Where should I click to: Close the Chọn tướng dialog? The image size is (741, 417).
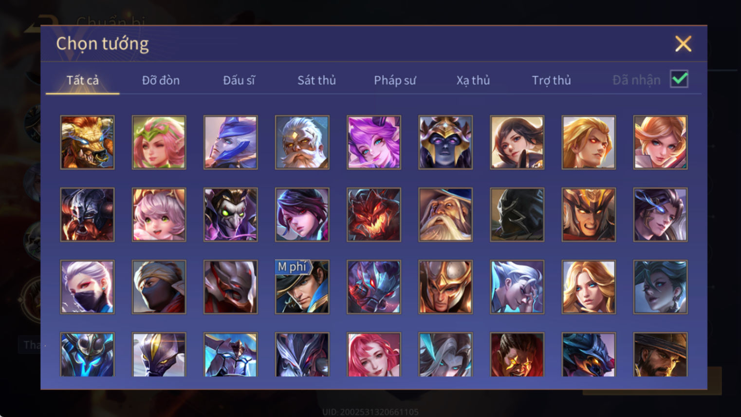pyautogui.click(x=683, y=44)
